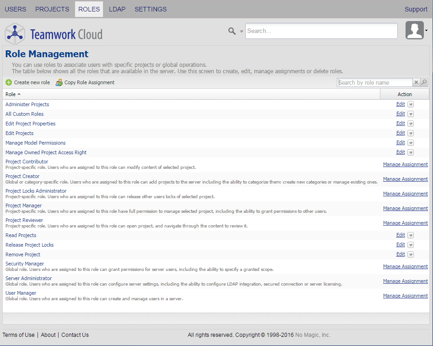Open the Contact Us footer link
The image size is (433, 346).
point(75,335)
